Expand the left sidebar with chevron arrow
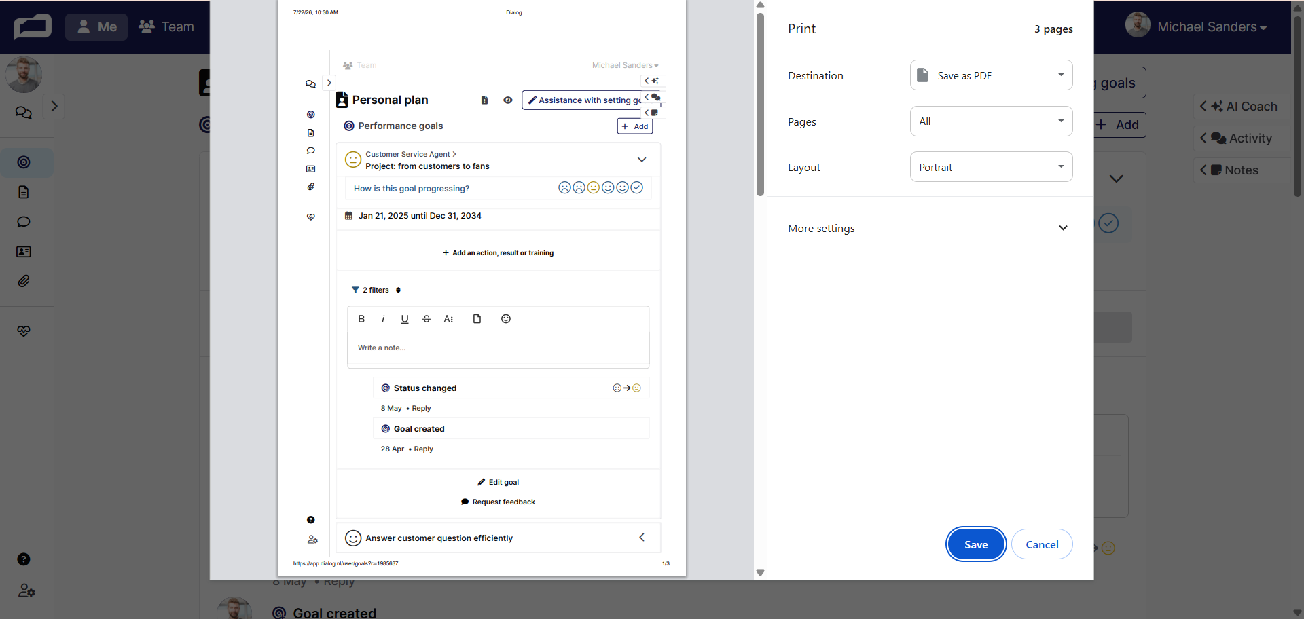The height and width of the screenshot is (619, 1304). [x=54, y=107]
